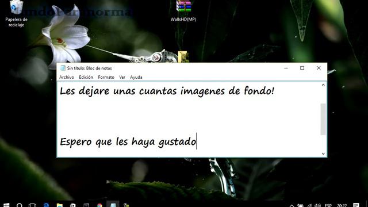
Task: Click the scrollbar down arrow in Notepad
Action: click(323, 154)
